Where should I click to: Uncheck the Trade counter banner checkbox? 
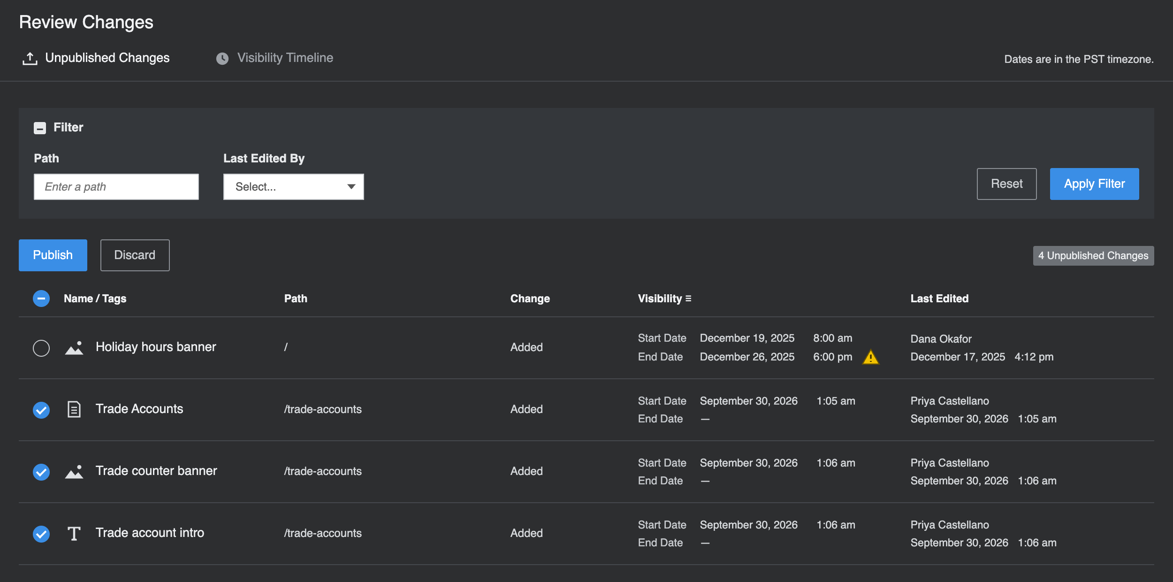(41, 472)
